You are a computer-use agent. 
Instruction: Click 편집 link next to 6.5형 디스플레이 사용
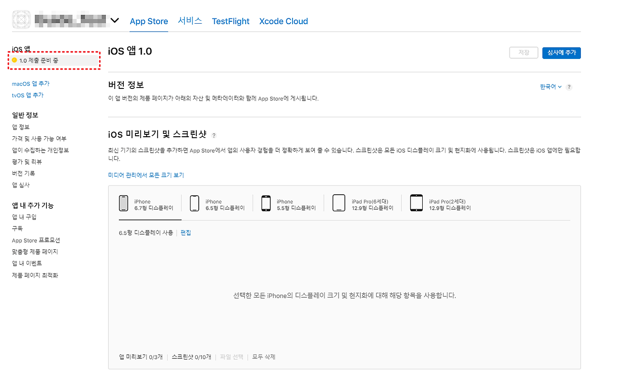(x=186, y=233)
